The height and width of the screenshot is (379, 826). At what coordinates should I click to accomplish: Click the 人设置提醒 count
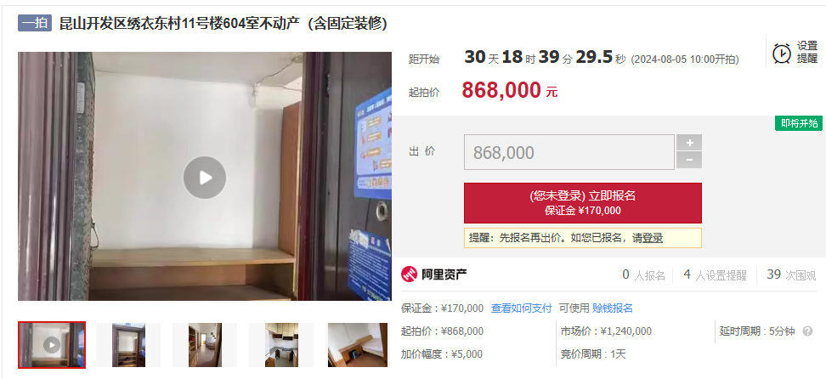point(715,275)
